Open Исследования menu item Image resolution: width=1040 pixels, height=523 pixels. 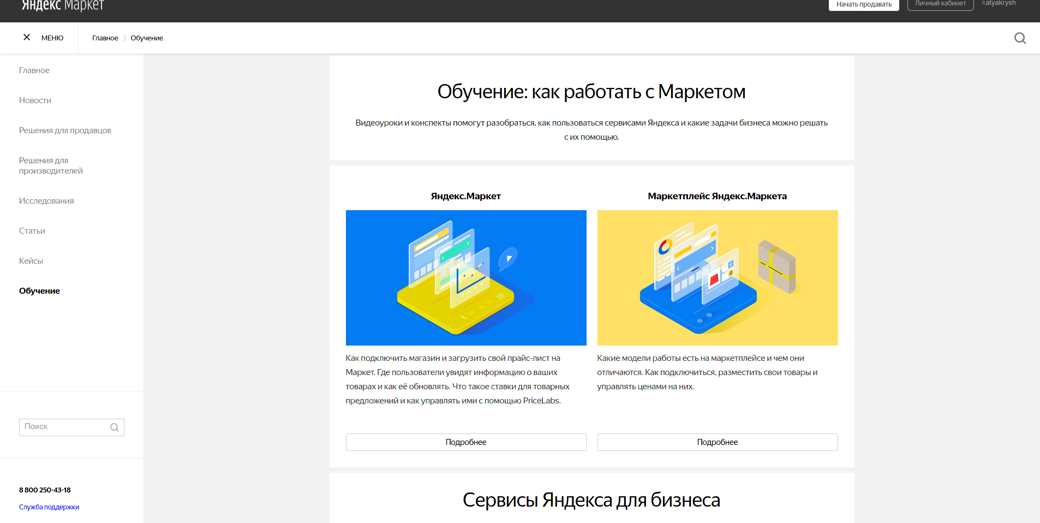click(46, 201)
